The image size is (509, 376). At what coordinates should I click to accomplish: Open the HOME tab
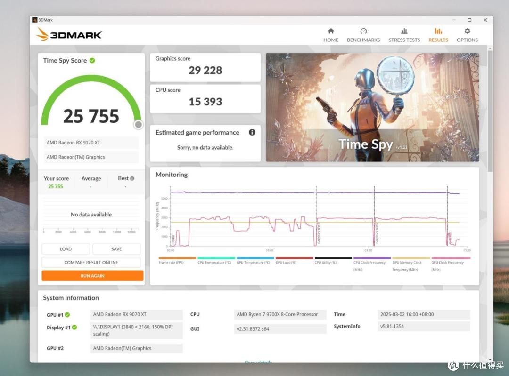[x=330, y=35]
